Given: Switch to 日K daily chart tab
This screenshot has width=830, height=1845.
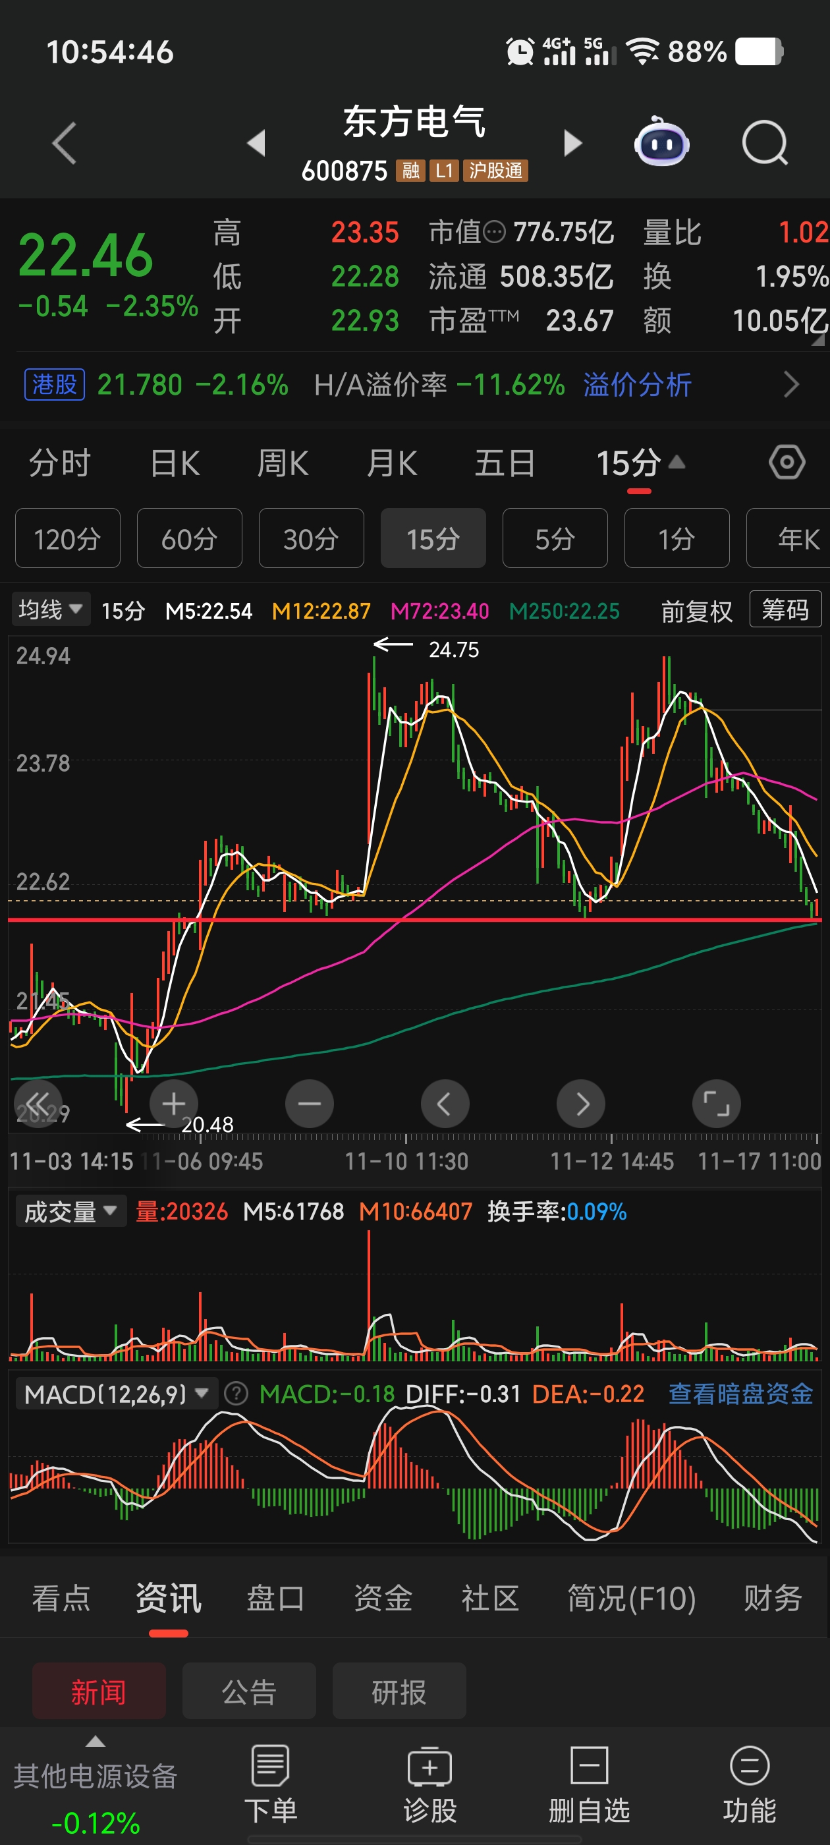Looking at the screenshot, I should (175, 463).
